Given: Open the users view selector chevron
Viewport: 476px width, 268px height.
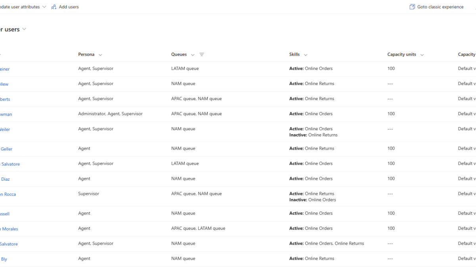Looking at the screenshot, I should (24, 29).
